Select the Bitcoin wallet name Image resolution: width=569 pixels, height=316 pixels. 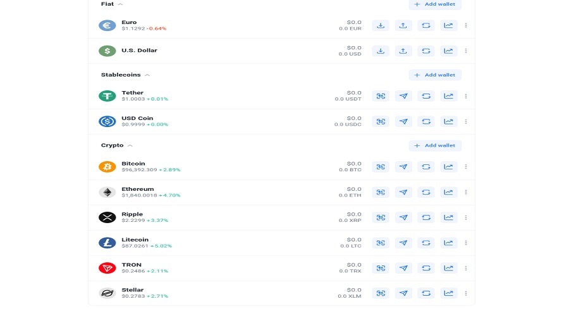[133, 164]
